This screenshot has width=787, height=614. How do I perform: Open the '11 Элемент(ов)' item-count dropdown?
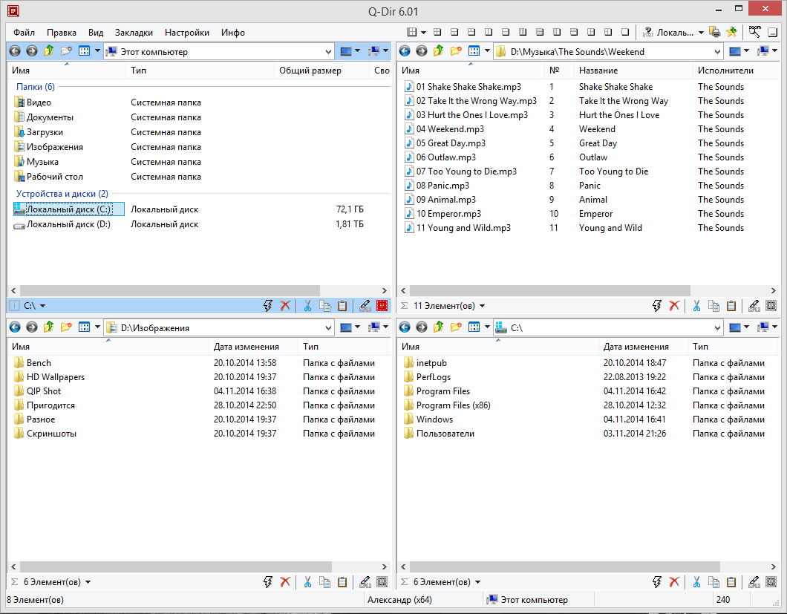click(x=481, y=305)
